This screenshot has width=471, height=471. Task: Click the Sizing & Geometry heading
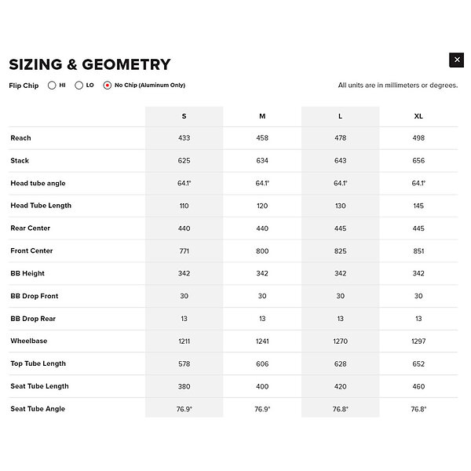point(89,64)
